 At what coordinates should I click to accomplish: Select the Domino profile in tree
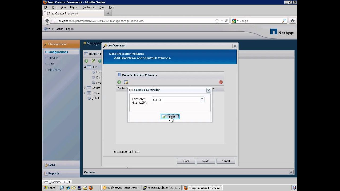[96, 88]
